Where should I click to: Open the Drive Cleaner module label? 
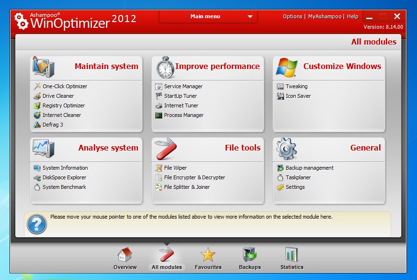pos(58,96)
